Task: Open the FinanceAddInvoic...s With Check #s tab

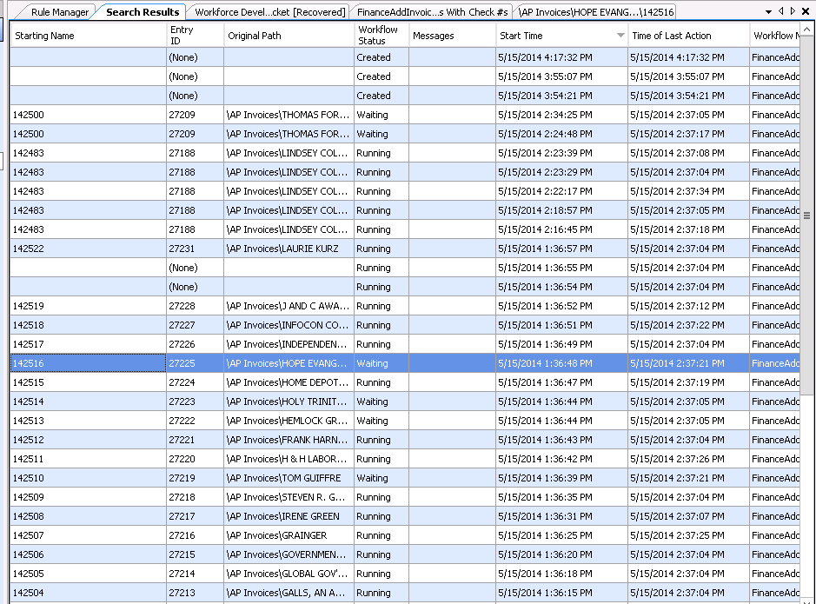Action: point(432,12)
